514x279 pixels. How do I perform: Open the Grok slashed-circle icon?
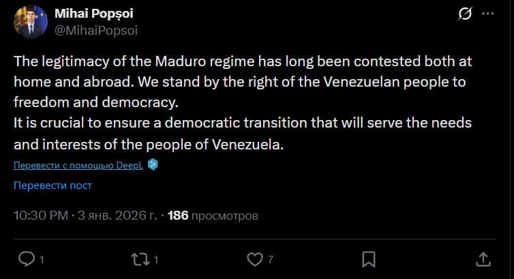tap(466, 15)
